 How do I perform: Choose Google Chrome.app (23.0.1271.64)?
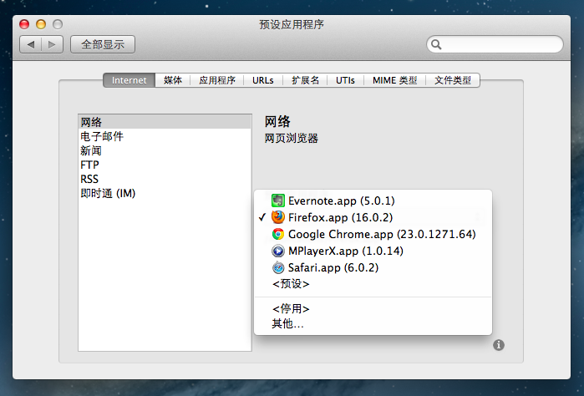(x=373, y=234)
